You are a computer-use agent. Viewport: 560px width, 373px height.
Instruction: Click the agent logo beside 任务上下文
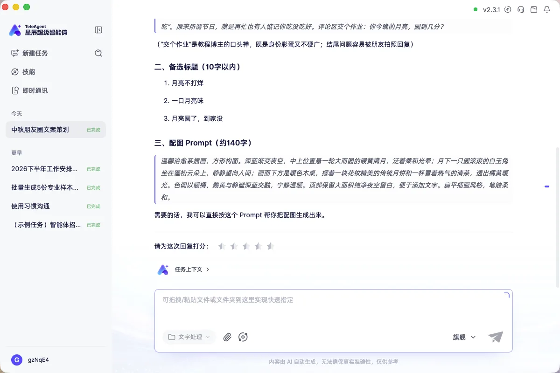[x=162, y=269]
